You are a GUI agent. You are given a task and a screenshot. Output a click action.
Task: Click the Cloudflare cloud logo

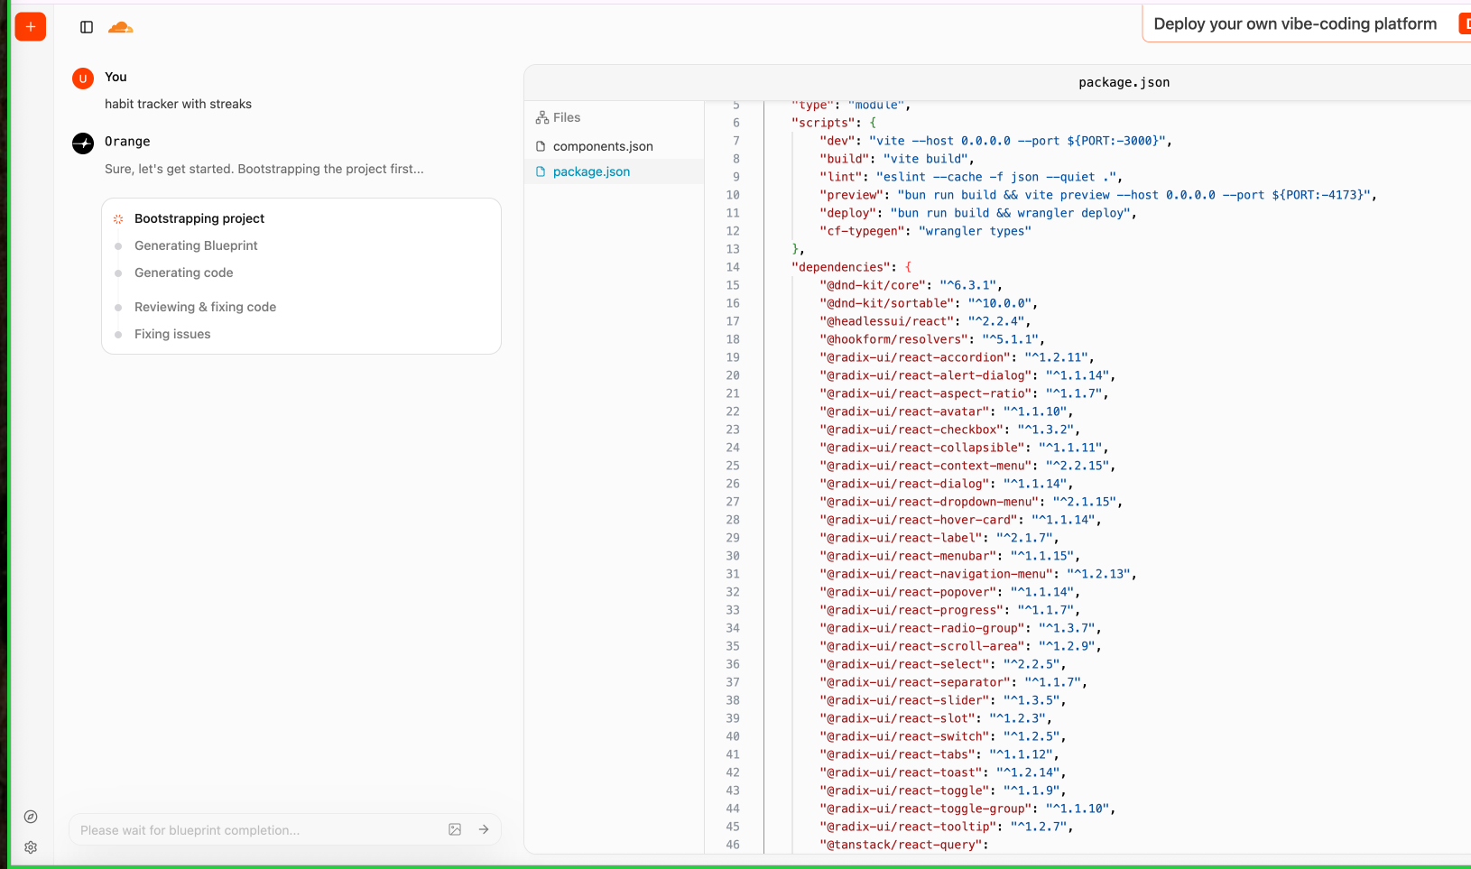[x=121, y=27]
